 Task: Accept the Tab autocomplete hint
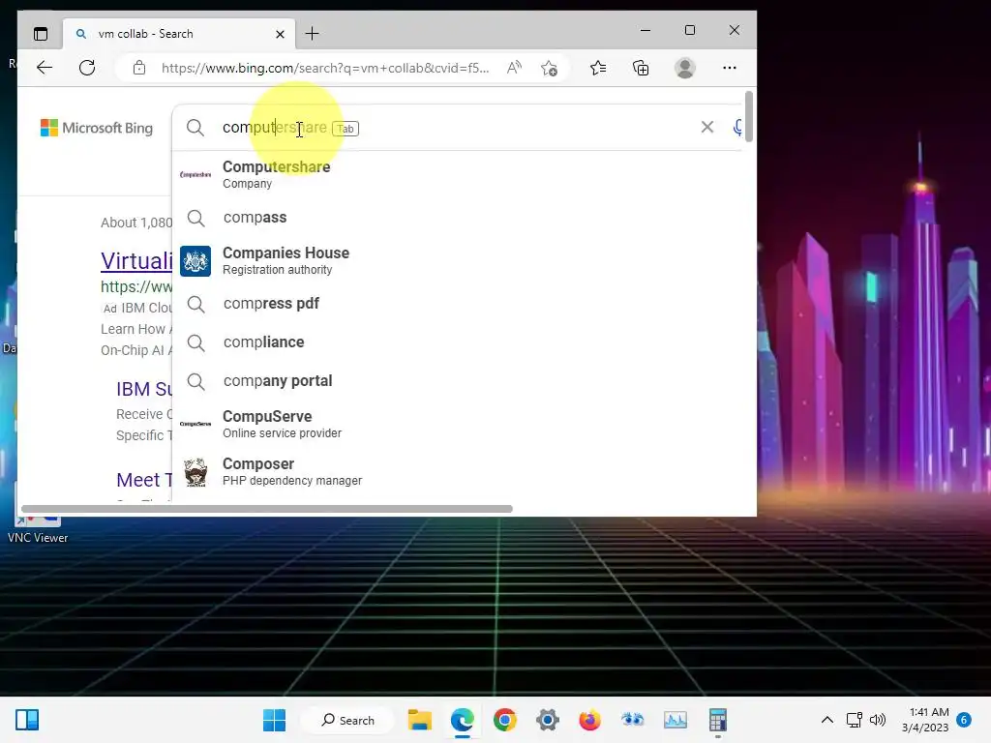(x=345, y=129)
